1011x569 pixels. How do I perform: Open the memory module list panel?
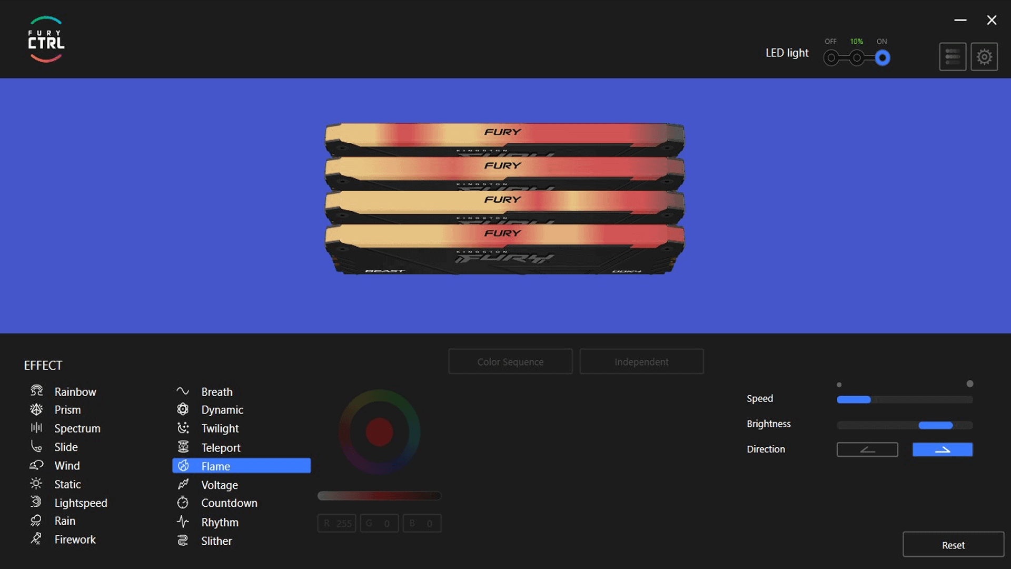pos(953,56)
